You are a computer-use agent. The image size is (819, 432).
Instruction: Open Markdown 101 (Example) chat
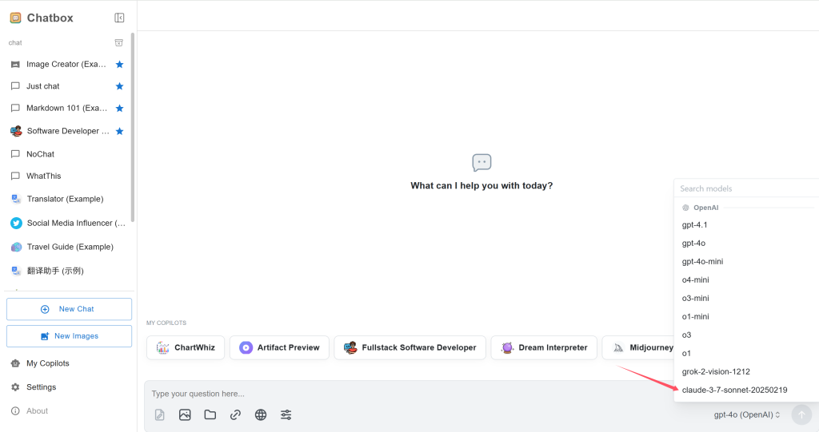66,108
